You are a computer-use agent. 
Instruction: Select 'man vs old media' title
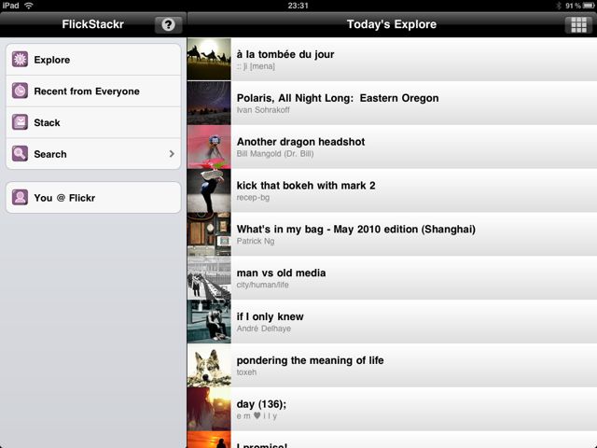click(x=281, y=273)
